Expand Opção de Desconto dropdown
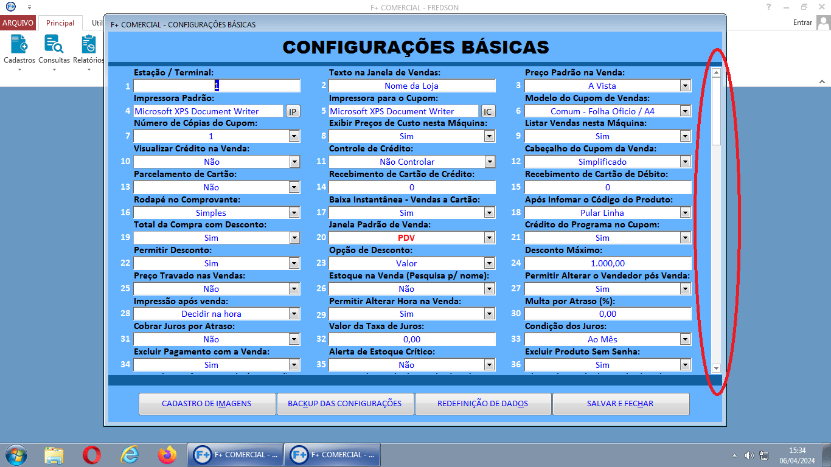The width and height of the screenshot is (831, 467). tap(490, 263)
